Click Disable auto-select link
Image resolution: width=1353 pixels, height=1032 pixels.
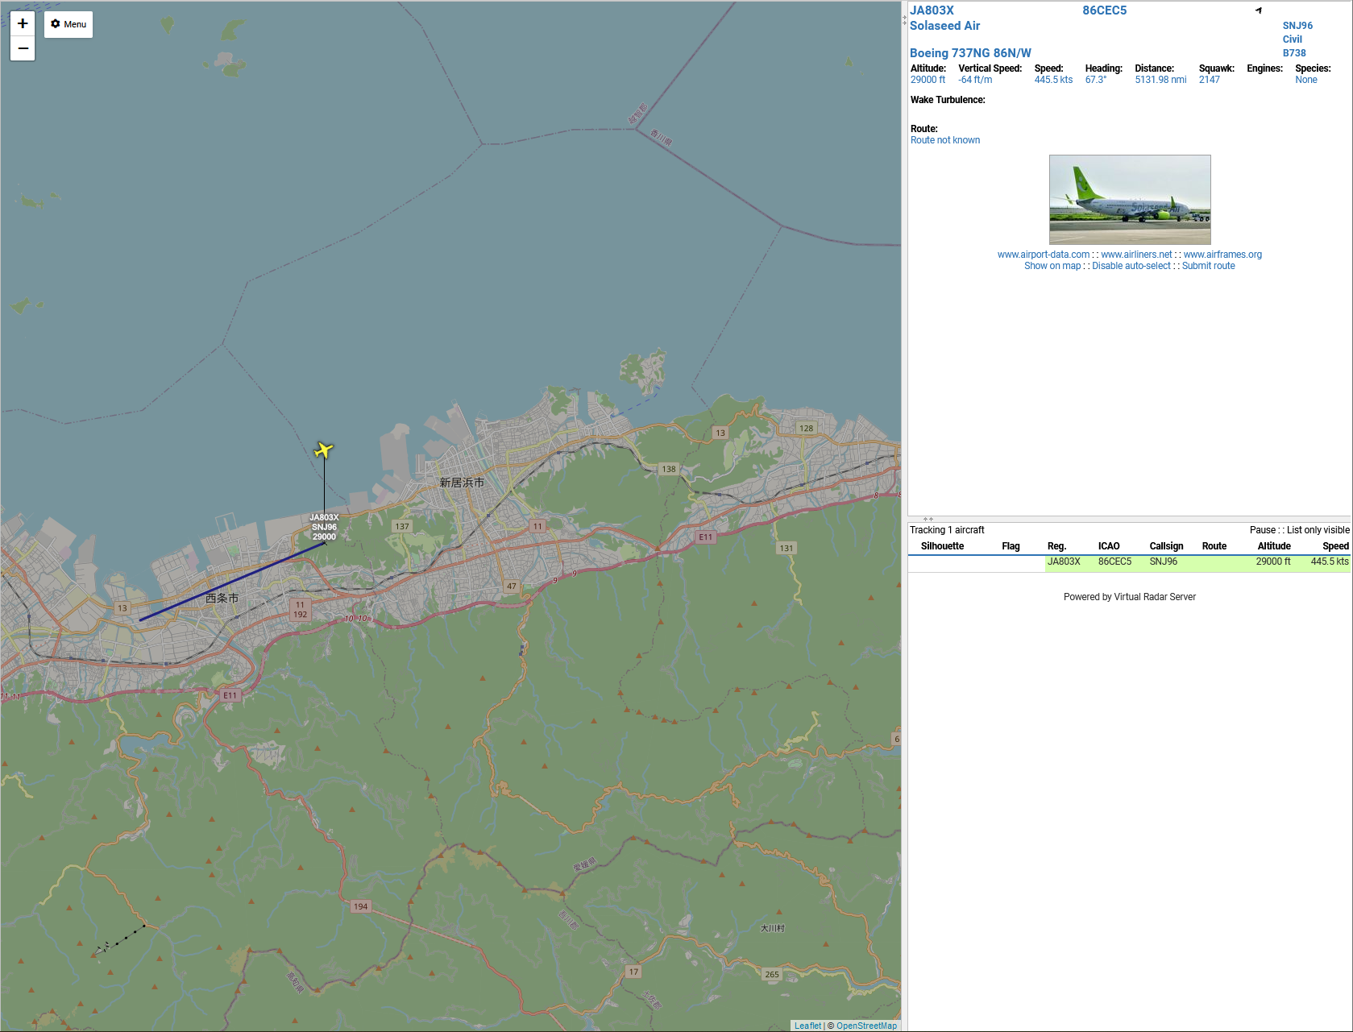point(1131,266)
